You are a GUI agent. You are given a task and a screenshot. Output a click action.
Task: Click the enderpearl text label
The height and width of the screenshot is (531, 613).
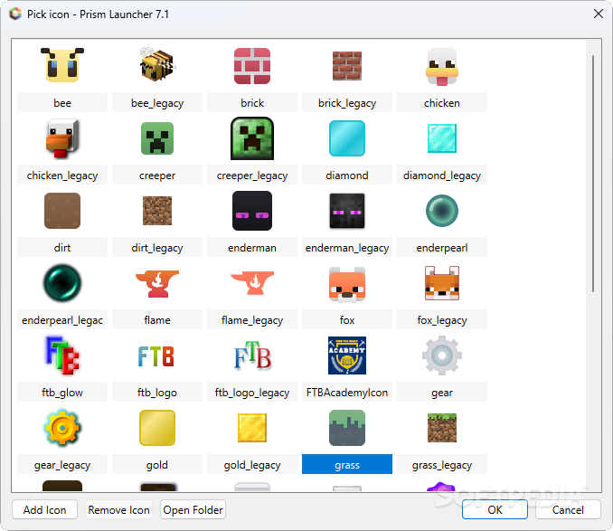click(x=442, y=248)
